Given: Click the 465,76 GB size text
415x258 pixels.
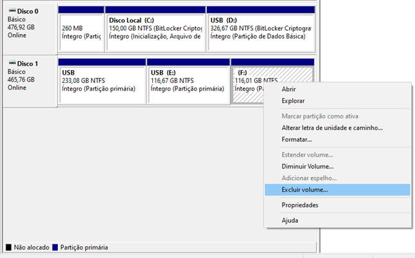Looking at the screenshot, I should [21, 80].
